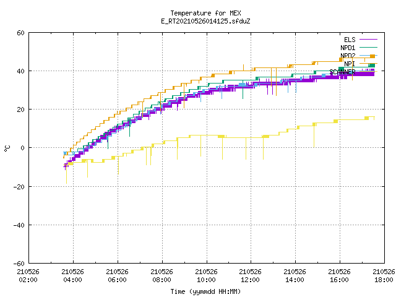The width and height of the screenshot is (396, 297).
Task: Select the NPD1 legend label
Action: [348, 48]
